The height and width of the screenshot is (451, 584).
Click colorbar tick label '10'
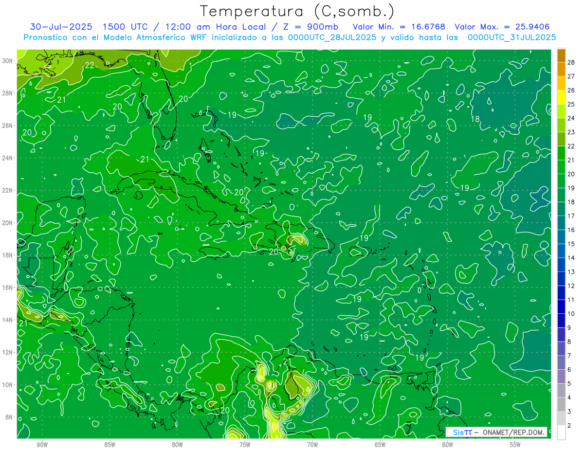click(x=571, y=313)
